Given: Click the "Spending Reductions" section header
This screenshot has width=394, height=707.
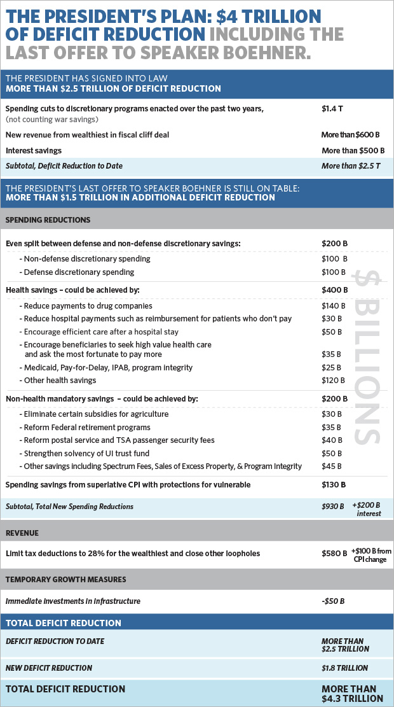Looking at the screenshot, I should [48, 220].
